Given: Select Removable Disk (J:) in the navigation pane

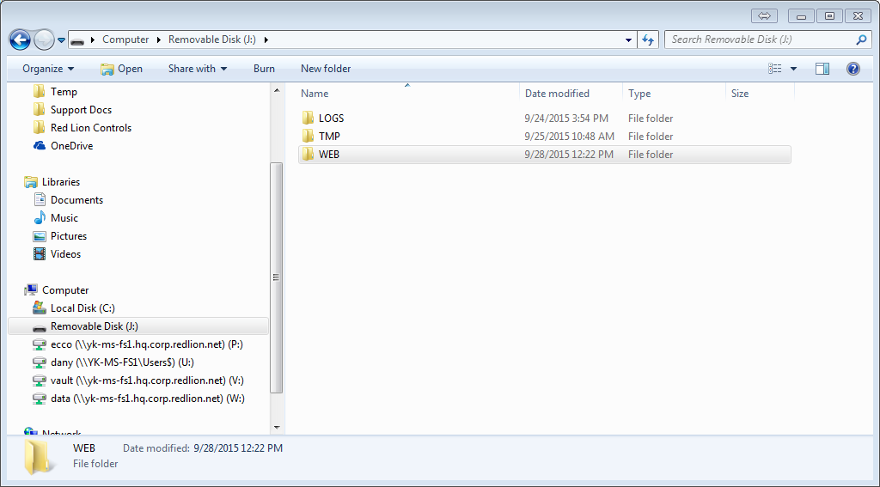Looking at the screenshot, I should pos(138,326).
